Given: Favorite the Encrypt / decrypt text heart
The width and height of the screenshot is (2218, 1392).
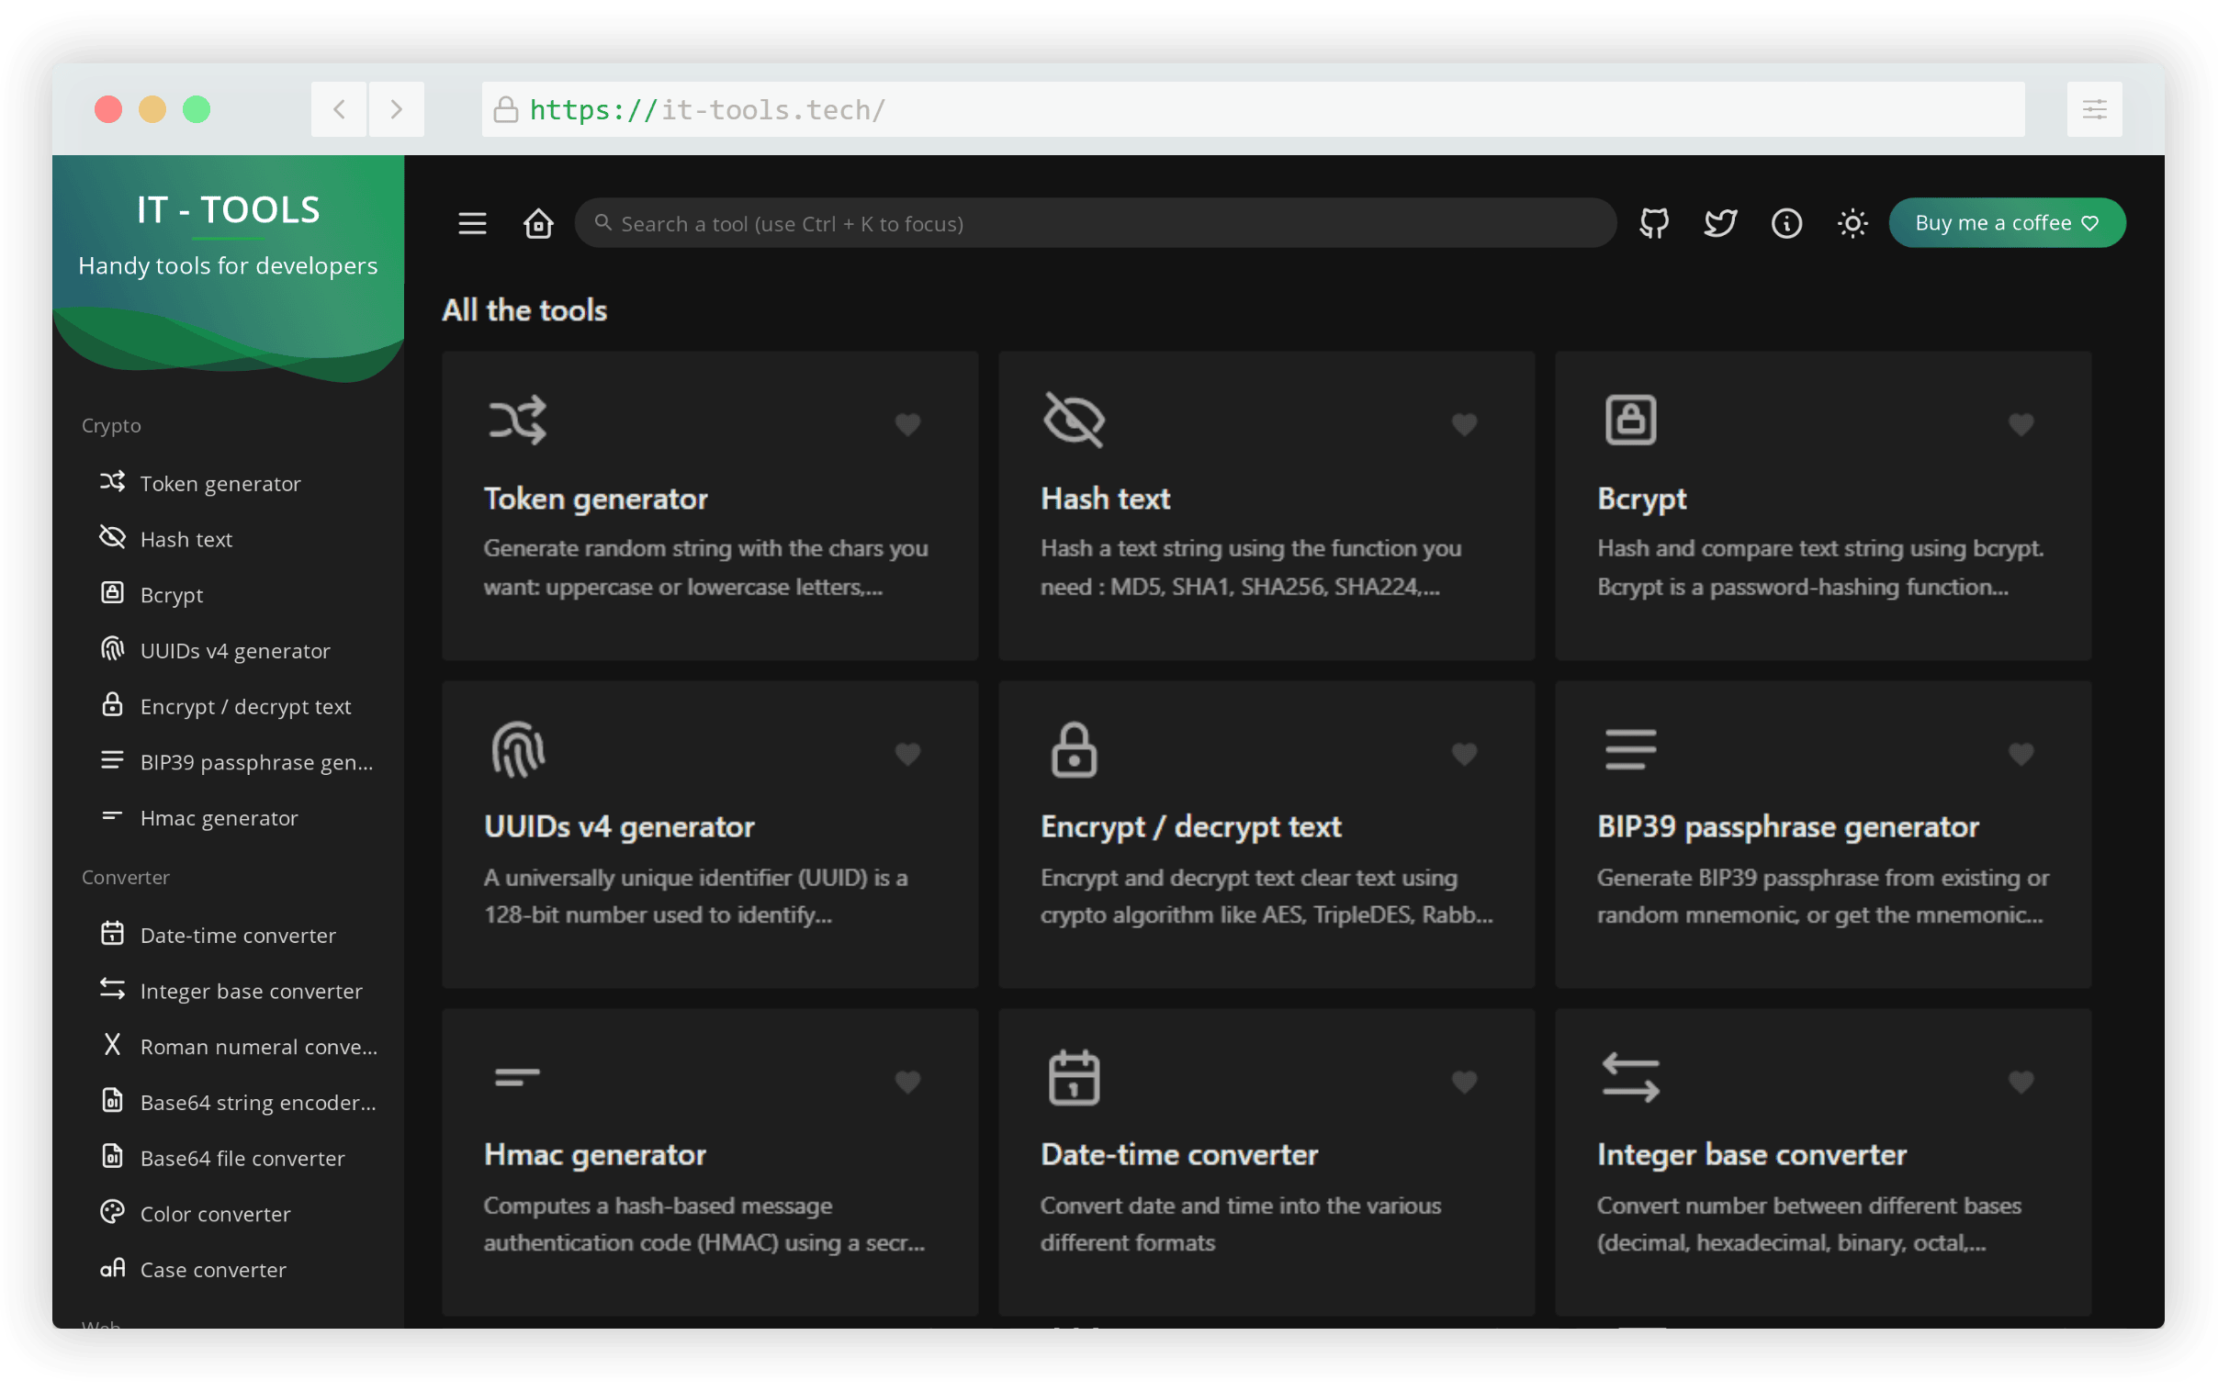Looking at the screenshot, I should pyautogui.click(x=1464, y=754).
